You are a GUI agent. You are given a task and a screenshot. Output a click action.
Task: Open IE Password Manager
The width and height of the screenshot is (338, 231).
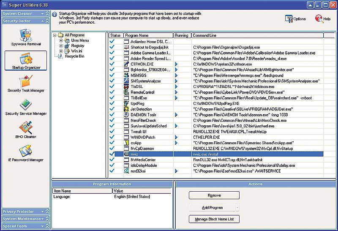[x=26, y=153]
